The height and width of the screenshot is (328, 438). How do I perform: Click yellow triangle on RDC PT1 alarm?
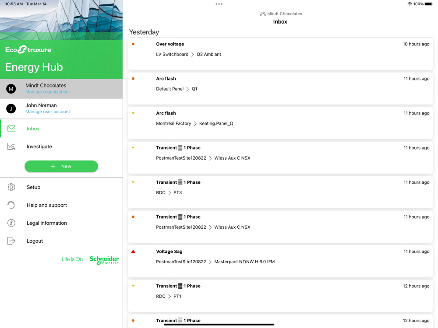133,286
